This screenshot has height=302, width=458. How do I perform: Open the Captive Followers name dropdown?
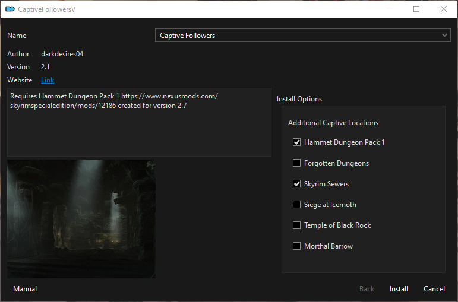tap(303, 36)
